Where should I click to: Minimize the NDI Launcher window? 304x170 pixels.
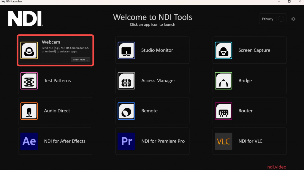pos(279,1)
